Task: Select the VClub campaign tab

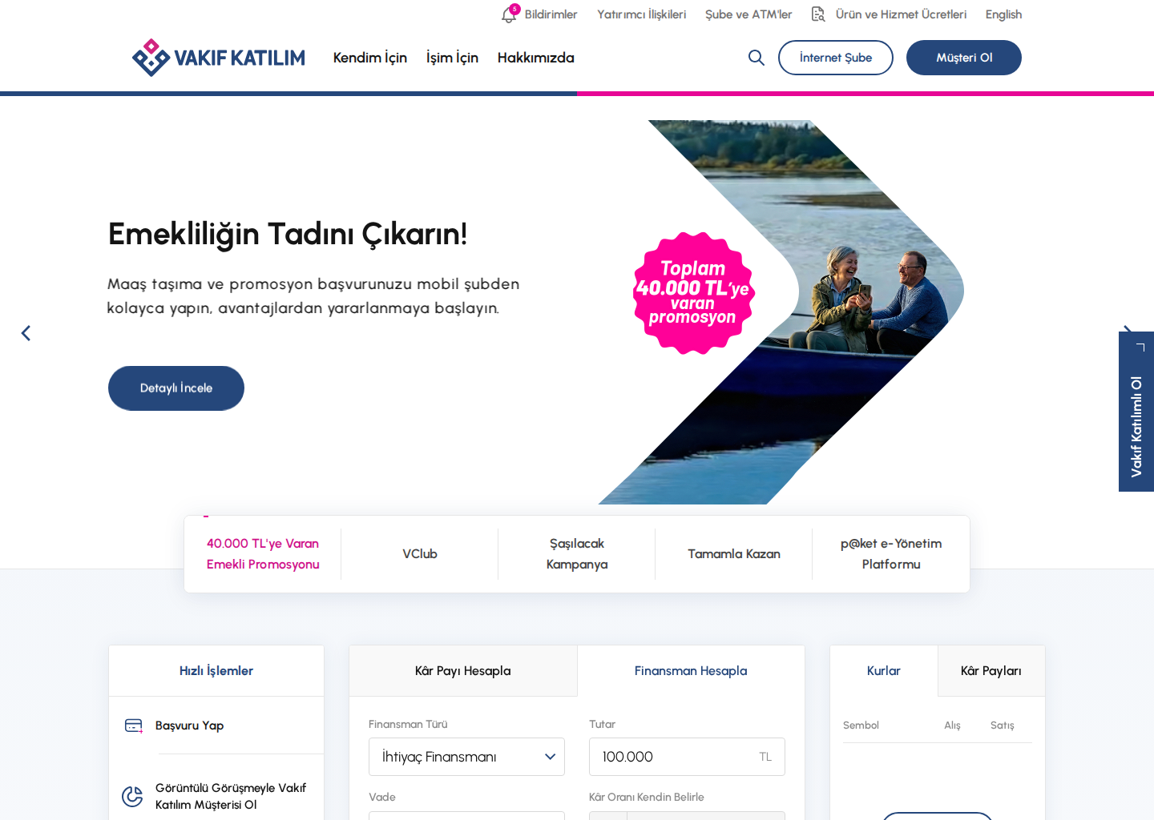Action: (420, 554)
